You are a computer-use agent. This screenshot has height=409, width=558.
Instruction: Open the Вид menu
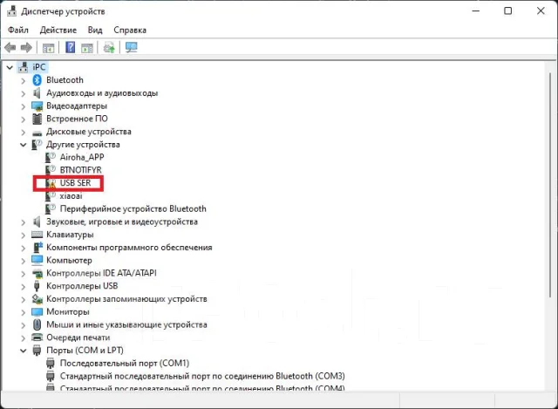(95, 30)
